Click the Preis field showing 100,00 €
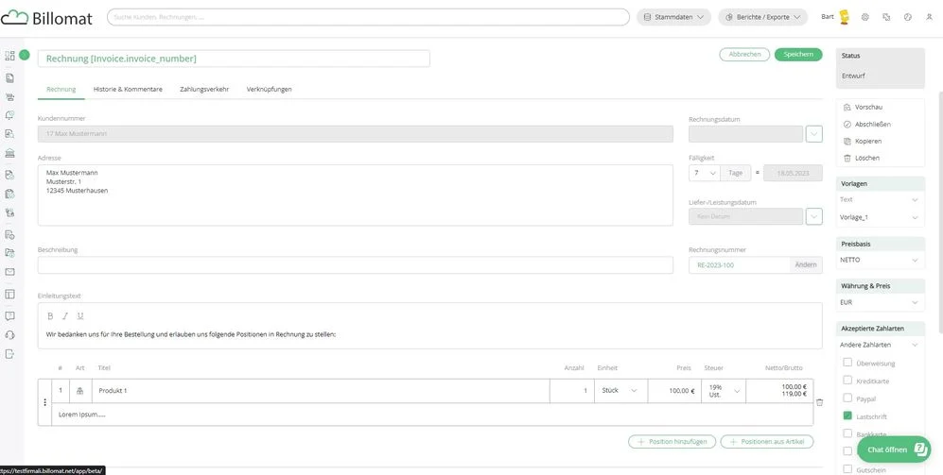 [x=674, y=390]
